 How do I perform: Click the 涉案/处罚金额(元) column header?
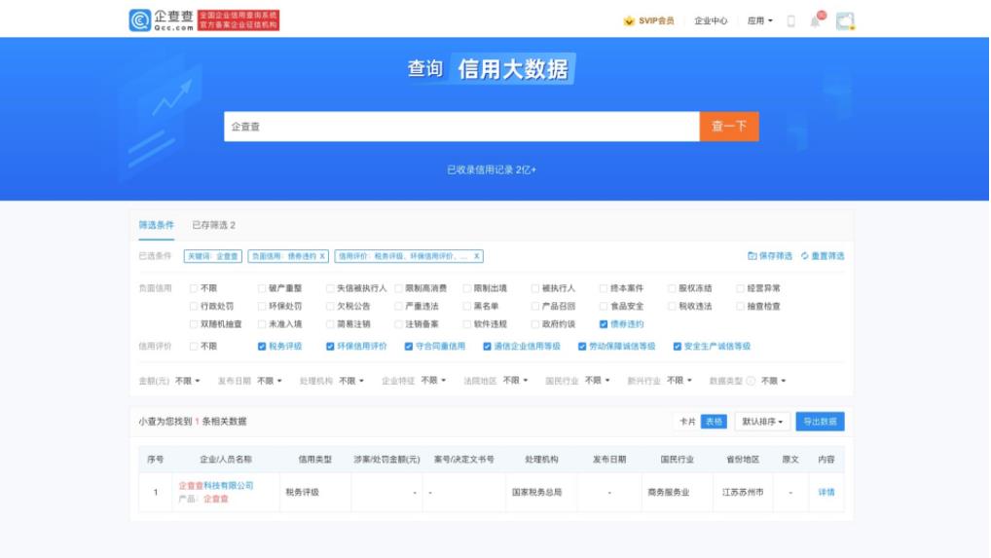point(386,460)
